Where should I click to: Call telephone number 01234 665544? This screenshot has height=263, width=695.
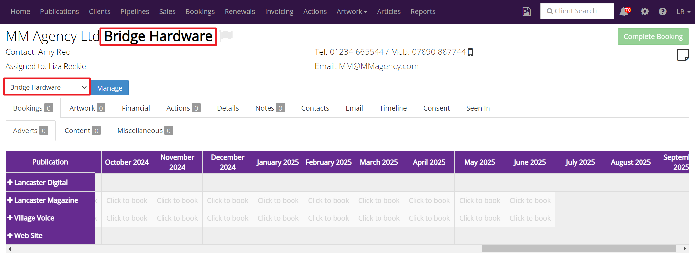[357, 52]
